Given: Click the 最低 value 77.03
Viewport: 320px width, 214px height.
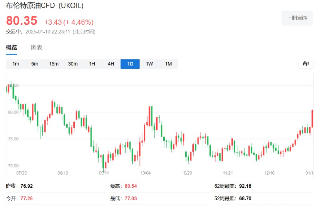Looking at the screenshot, I should [x=131, y=198].
